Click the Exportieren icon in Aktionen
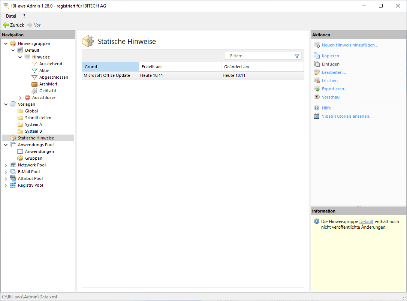Viewport: 407px width, 301px height. 317,89
